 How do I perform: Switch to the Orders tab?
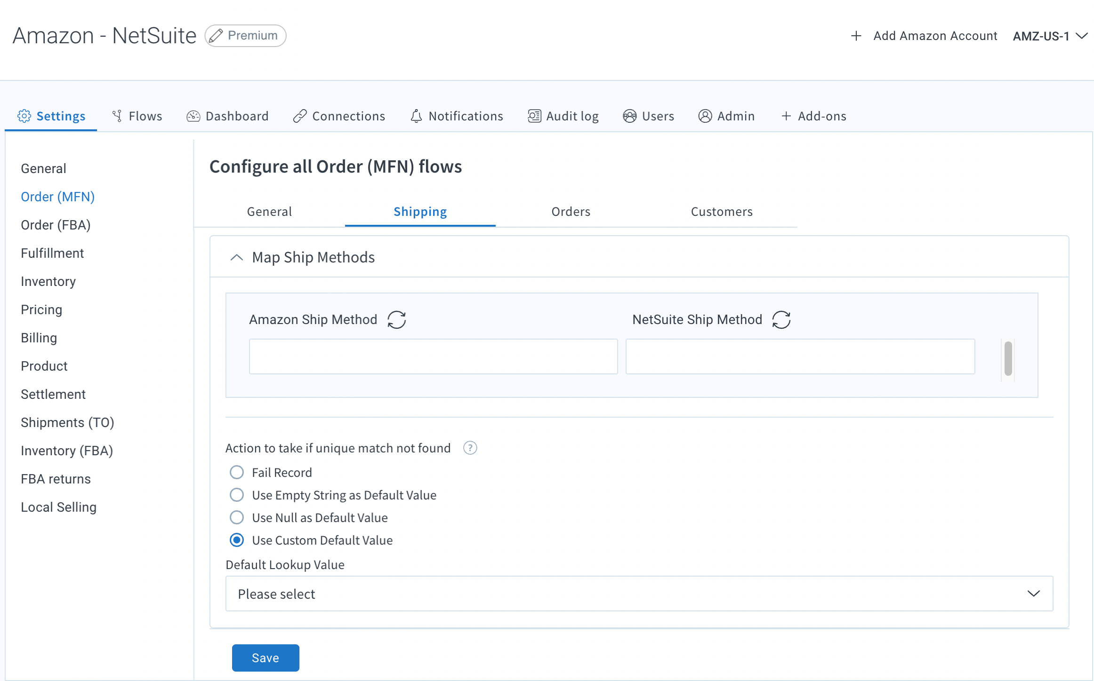(570, 211)
